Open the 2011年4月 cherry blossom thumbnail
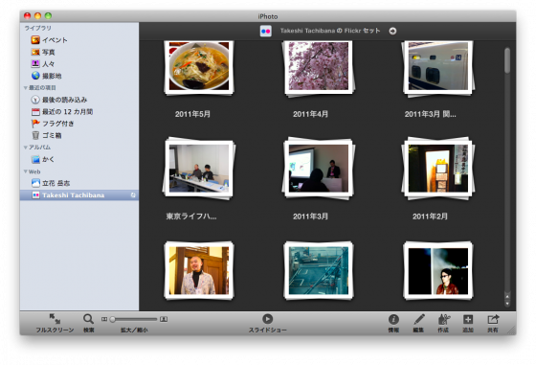The image size is (536, 365). pyautogui.click(x=319, y=67)
